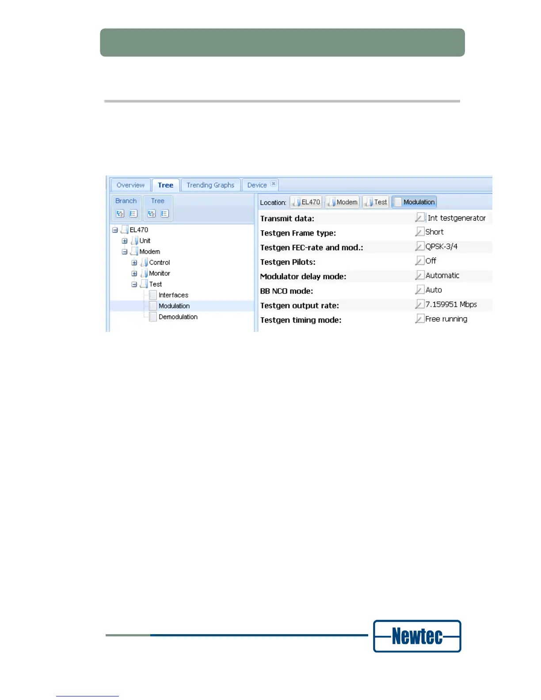This screenshot has height=700, width=541.
Task: Go to EL470 in Location breadcrumb
Action: click(306, 202)
